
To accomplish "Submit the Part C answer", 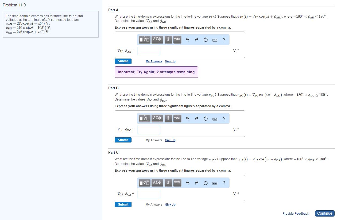I will coord(123,204).
